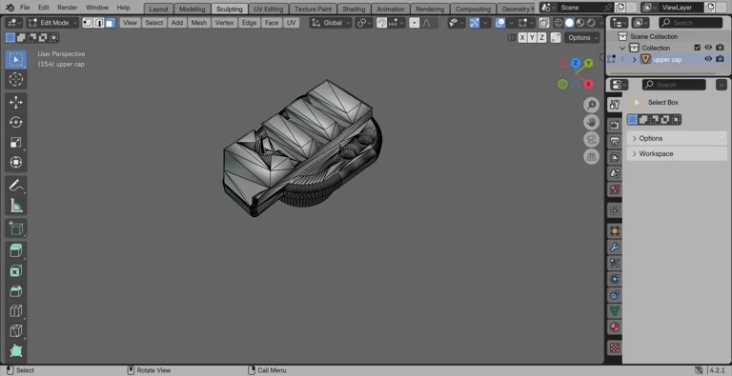Click the Options button in header

582,38
